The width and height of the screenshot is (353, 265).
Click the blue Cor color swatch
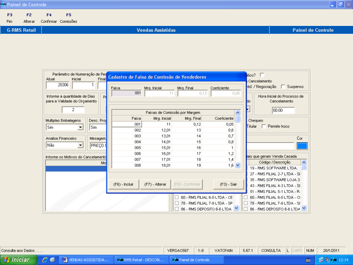(x=302, y=146)
